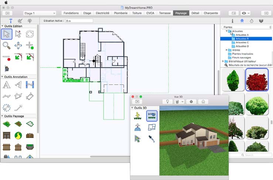273x180 pixels.
Task: Toggle the left sidebar panel button
Action: (7, 13)
